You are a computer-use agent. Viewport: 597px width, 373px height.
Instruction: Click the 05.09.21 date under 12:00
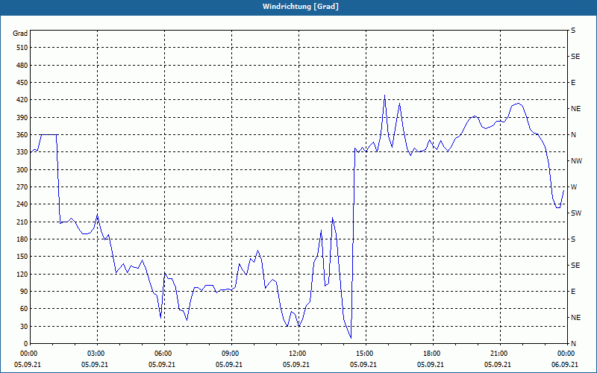[x=296, y=364]
